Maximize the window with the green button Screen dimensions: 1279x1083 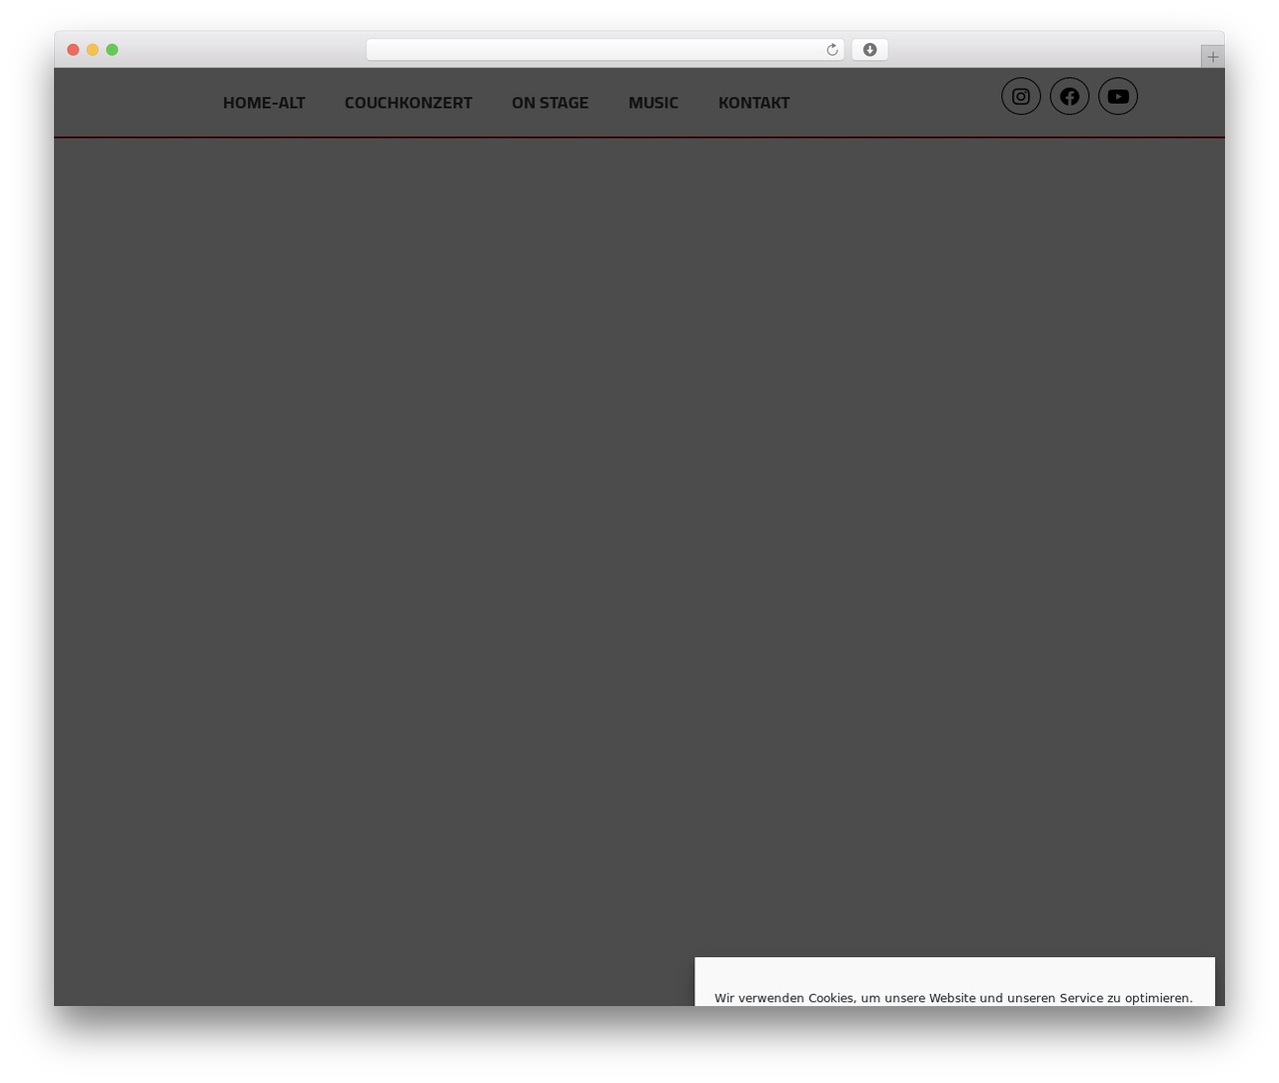tap(112, 50)
